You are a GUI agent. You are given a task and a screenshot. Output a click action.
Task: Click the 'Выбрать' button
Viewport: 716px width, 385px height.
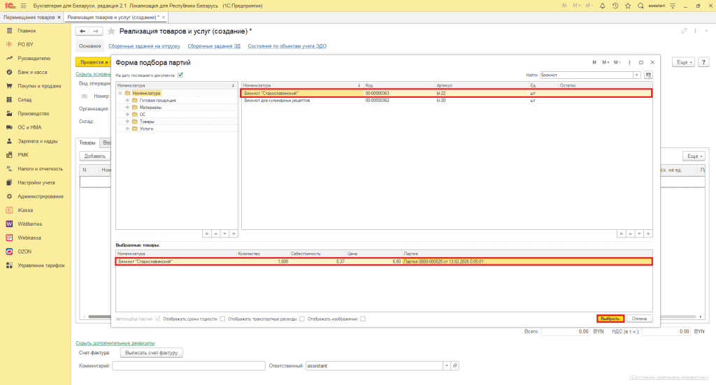click(610, 318)
